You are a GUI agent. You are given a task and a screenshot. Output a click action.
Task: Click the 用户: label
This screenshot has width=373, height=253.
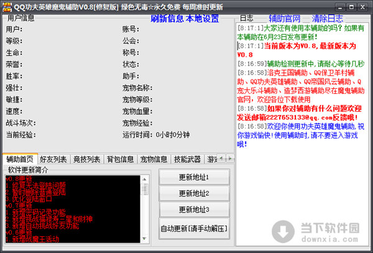14,29
